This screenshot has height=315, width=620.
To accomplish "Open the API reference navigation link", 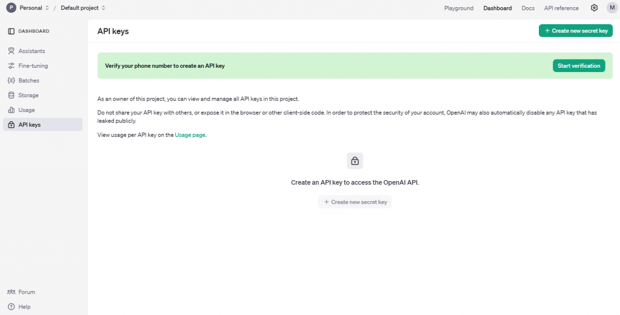I will (561, 8).
